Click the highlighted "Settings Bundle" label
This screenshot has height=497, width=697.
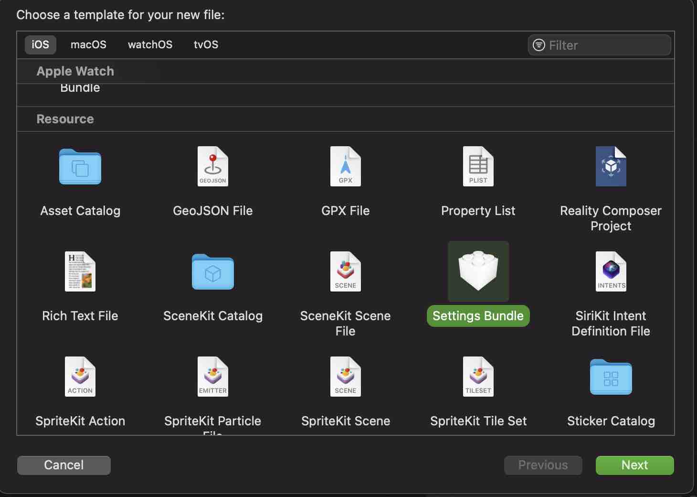tap(478, 316)
